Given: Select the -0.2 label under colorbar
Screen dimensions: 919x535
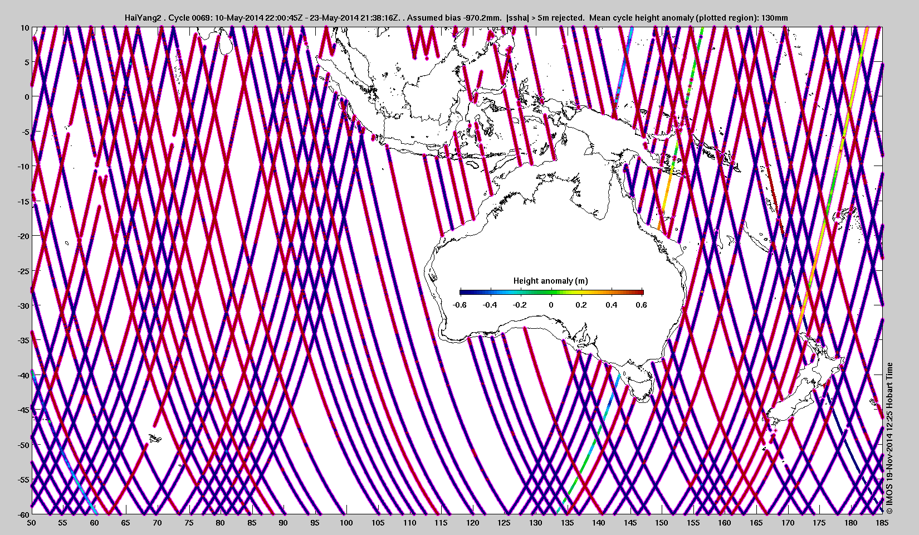Looking at the screenshot, I should [520, 305].
